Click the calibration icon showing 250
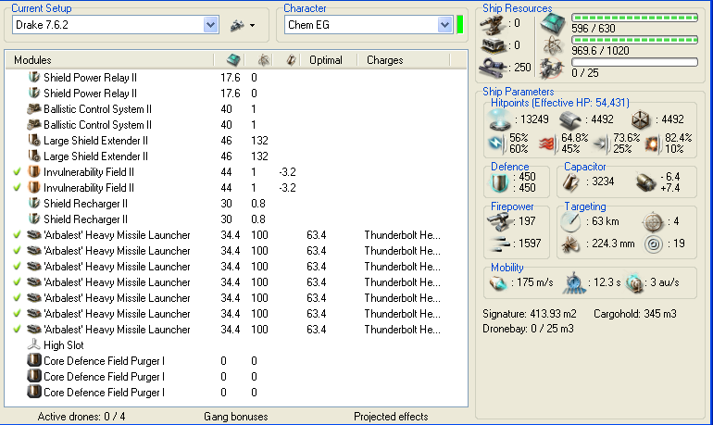 coord(494,67)
